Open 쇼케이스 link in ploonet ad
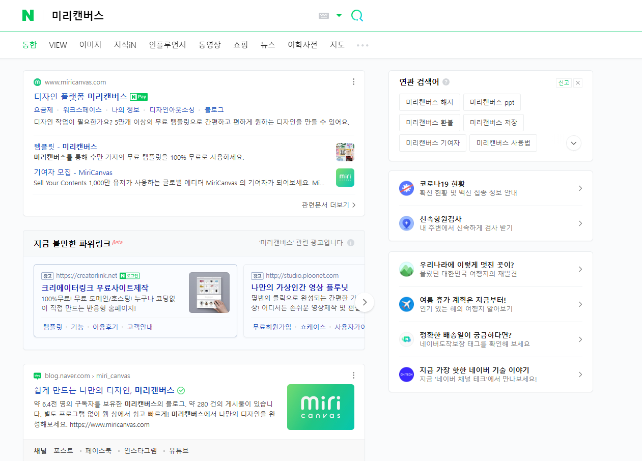Image resolution: width=642 pixels, height=461 pixels. pyautogui.click(x=313, y=327)
